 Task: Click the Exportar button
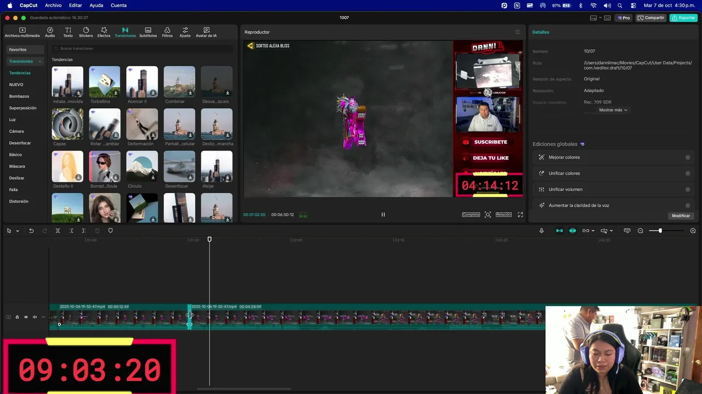coord(683,18)
